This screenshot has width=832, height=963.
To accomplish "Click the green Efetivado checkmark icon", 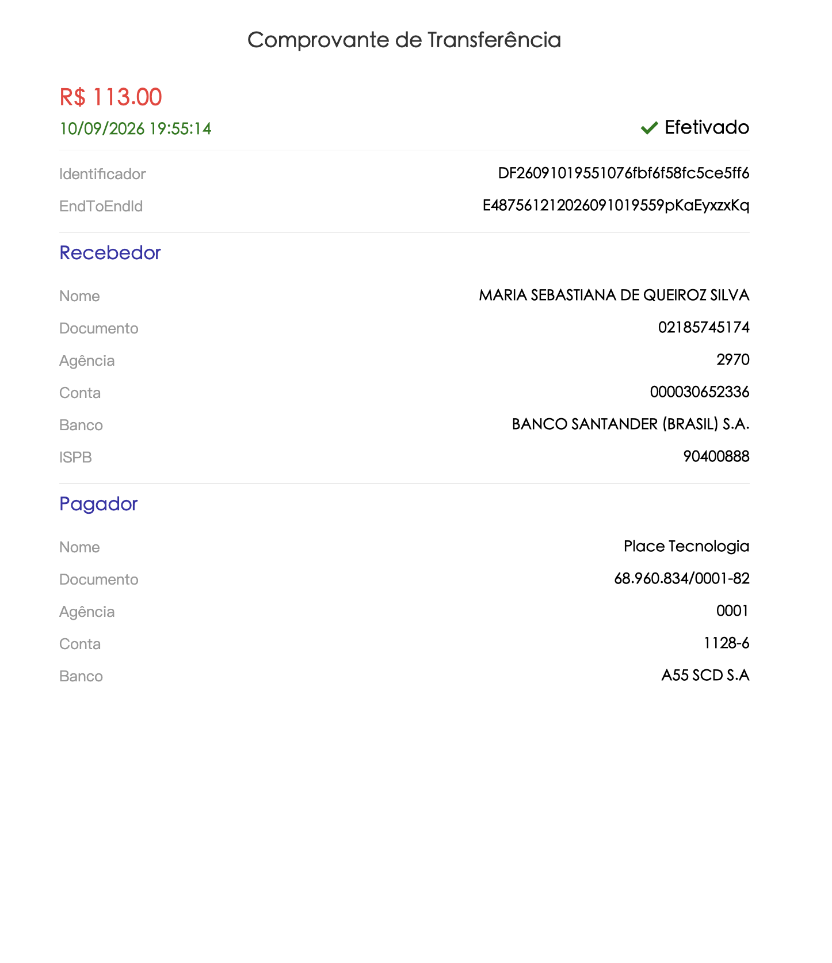I will pos(649,128).
